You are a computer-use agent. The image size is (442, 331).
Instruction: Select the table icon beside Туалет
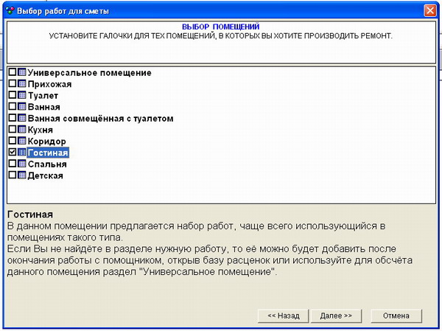[x=21, y=95]
